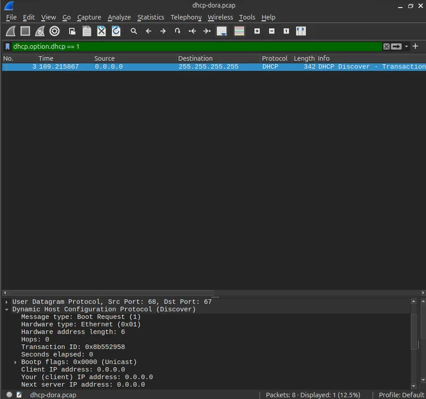Click Profile: Default in status bar

click(x=402, y=395)
